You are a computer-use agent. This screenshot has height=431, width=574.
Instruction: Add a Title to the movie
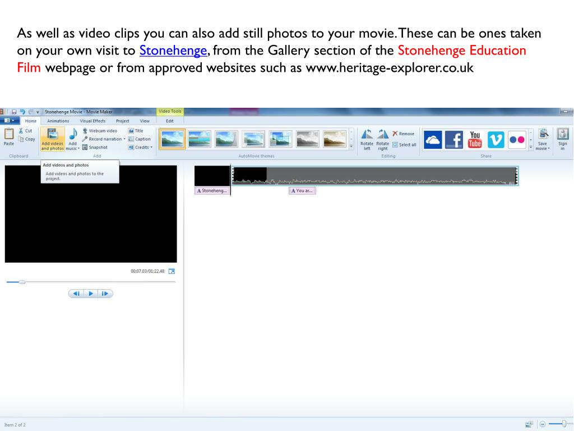point(136,130)
